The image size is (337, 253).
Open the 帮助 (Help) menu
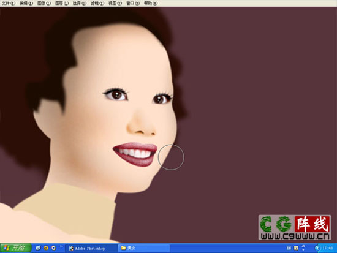coord(151,3)
